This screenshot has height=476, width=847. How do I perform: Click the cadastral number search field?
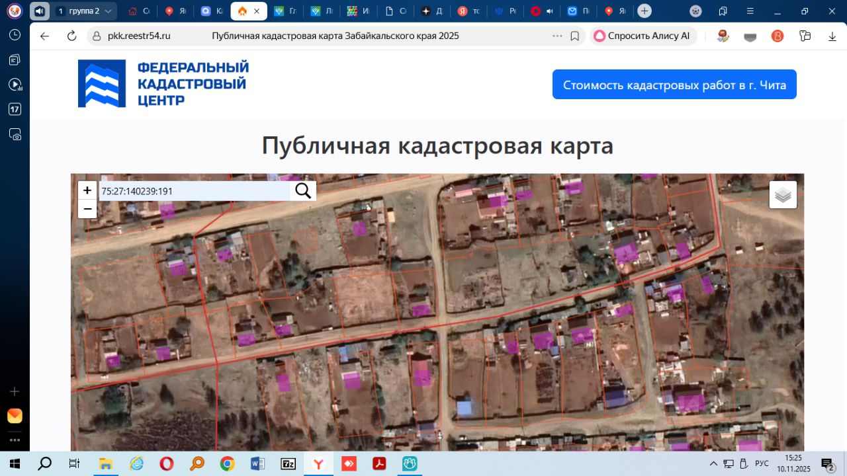[x=195, y=191]
